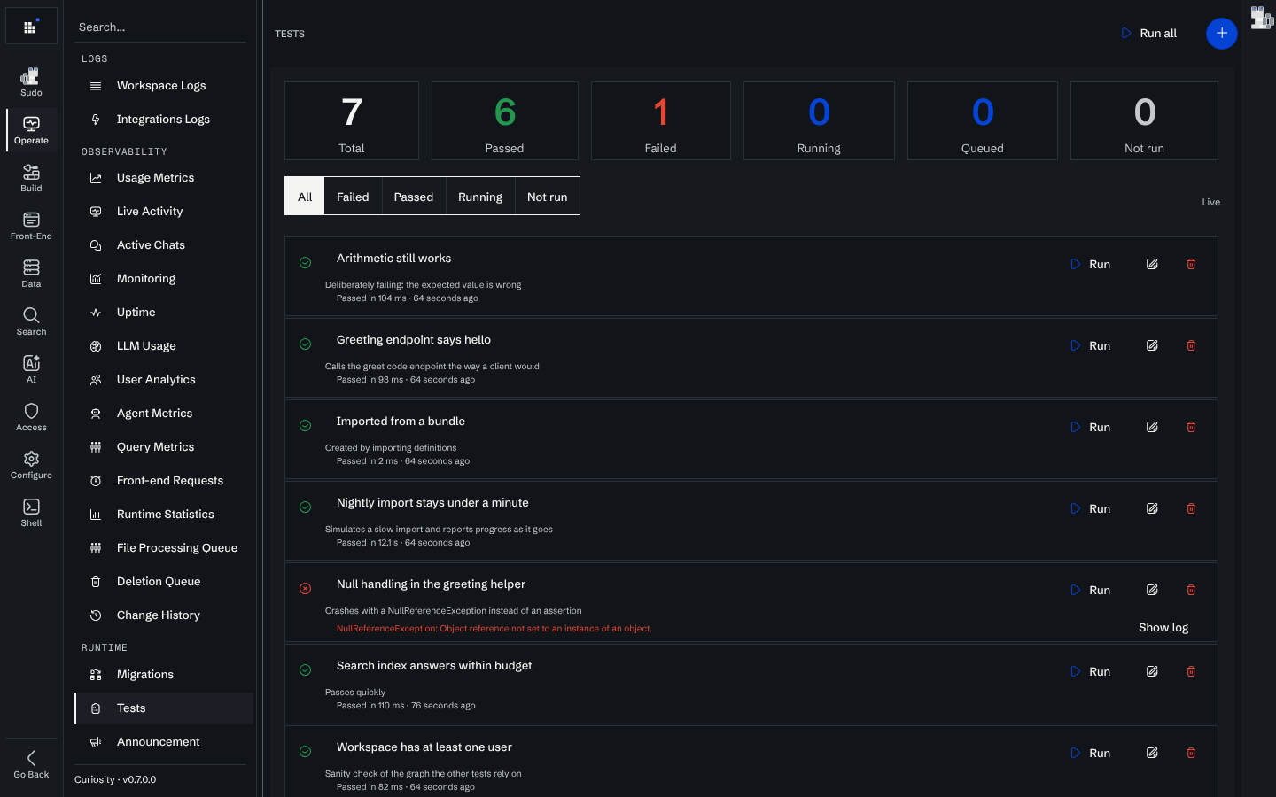Click the sidebar Search field
This screenshot has height=797, width=1276.
(x=160, y=27)
